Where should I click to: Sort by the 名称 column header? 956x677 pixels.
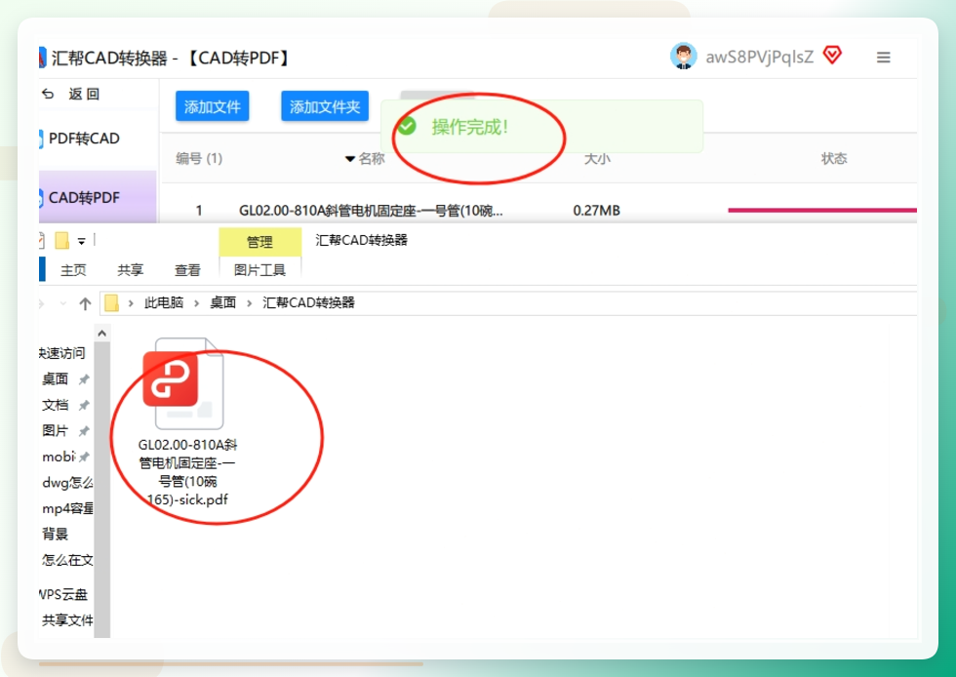tap(372, 159)
